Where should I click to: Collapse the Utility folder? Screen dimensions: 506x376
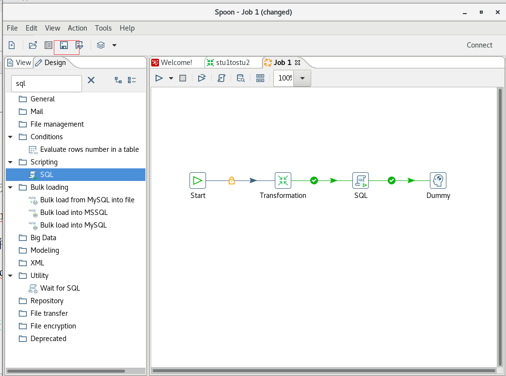(10, 276)
